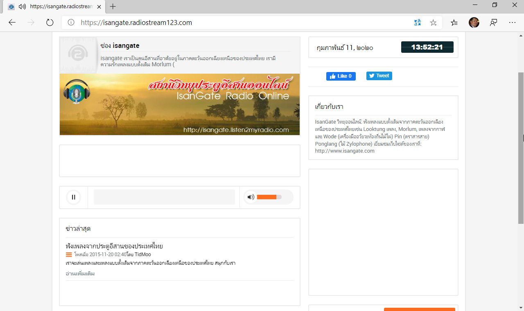Click the ข่าวล่าสุด heading
Screen dimensions: 524x311
pyautogui.click(x=78, y=228)
